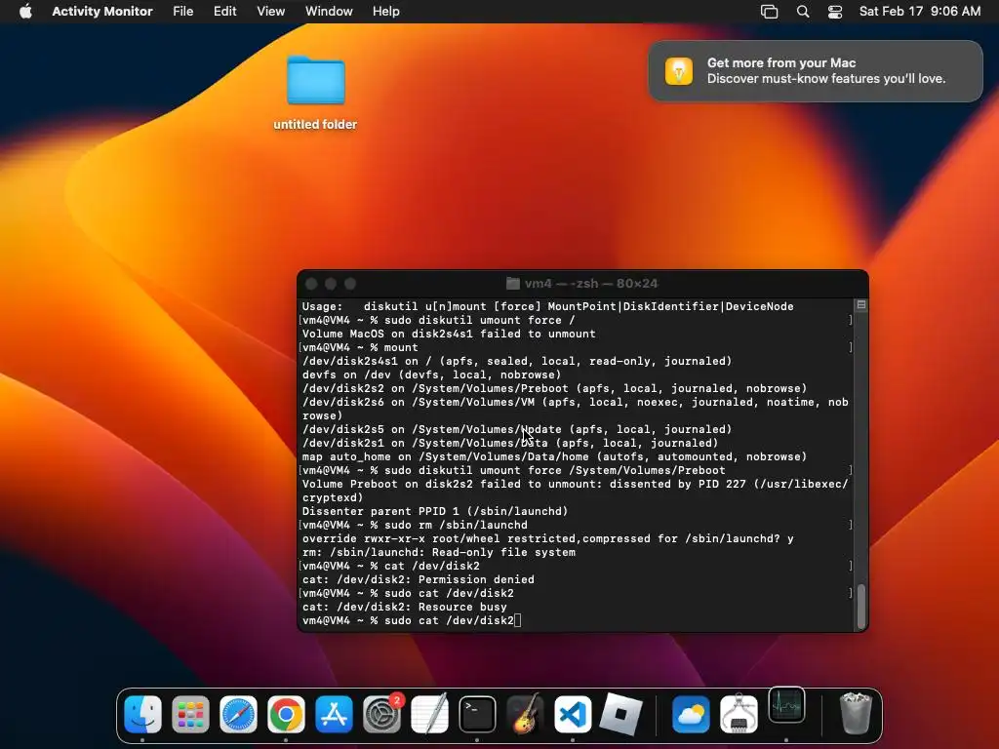The image size is (999, 749).
Task: Open TextEdit from the Dock
Action: 430,714
